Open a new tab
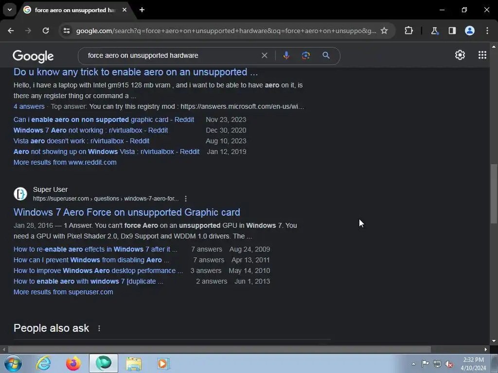498x373 pixels. click(142, 10)
